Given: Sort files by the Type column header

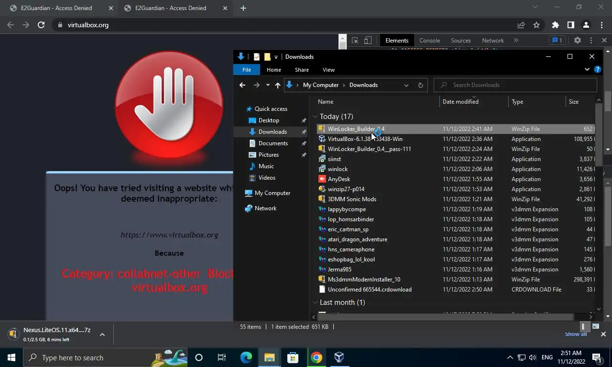Looking at the screenshot, I should tap(537, 102).
